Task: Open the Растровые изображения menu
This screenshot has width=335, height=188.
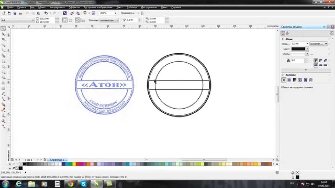Action: 98,8
